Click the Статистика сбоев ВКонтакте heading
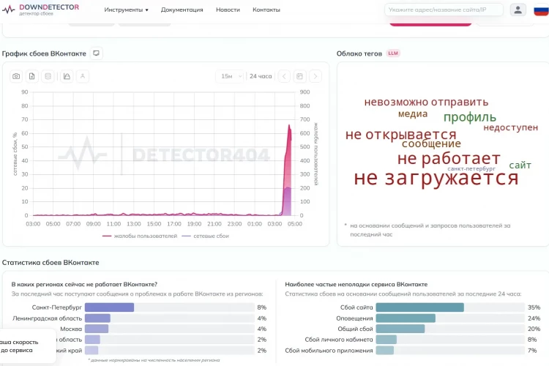The image size is (549, 366). (51, 262)
